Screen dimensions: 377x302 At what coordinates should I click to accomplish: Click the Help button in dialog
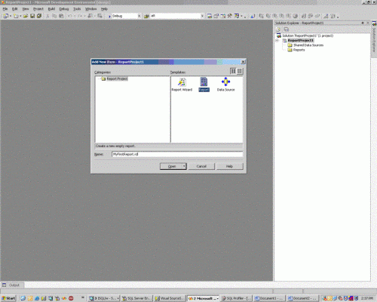pos(230,166)
